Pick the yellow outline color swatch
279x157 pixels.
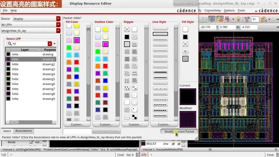point(105,29)
